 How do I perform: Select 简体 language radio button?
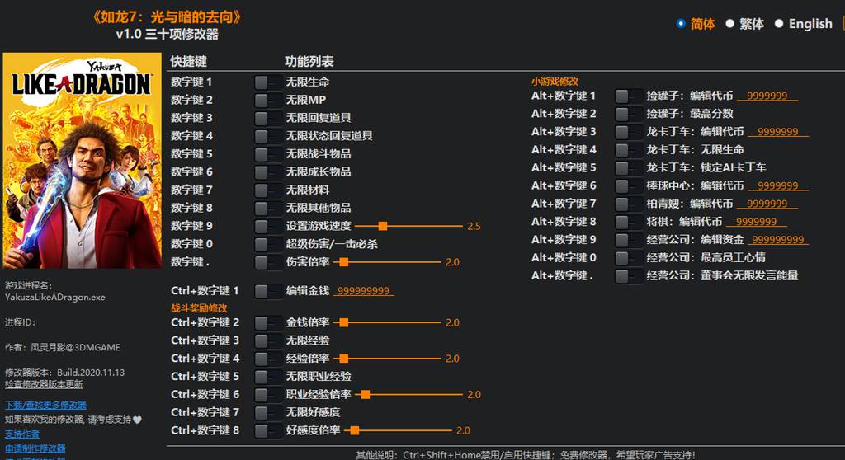681,24
